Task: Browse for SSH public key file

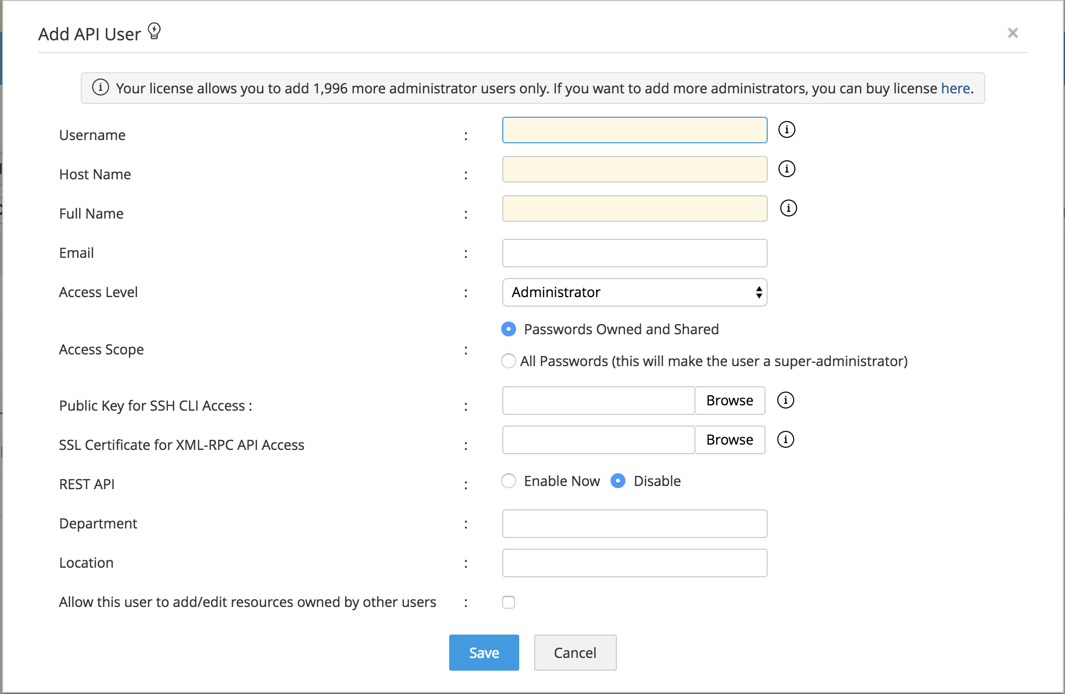Action: coord(729,401)
